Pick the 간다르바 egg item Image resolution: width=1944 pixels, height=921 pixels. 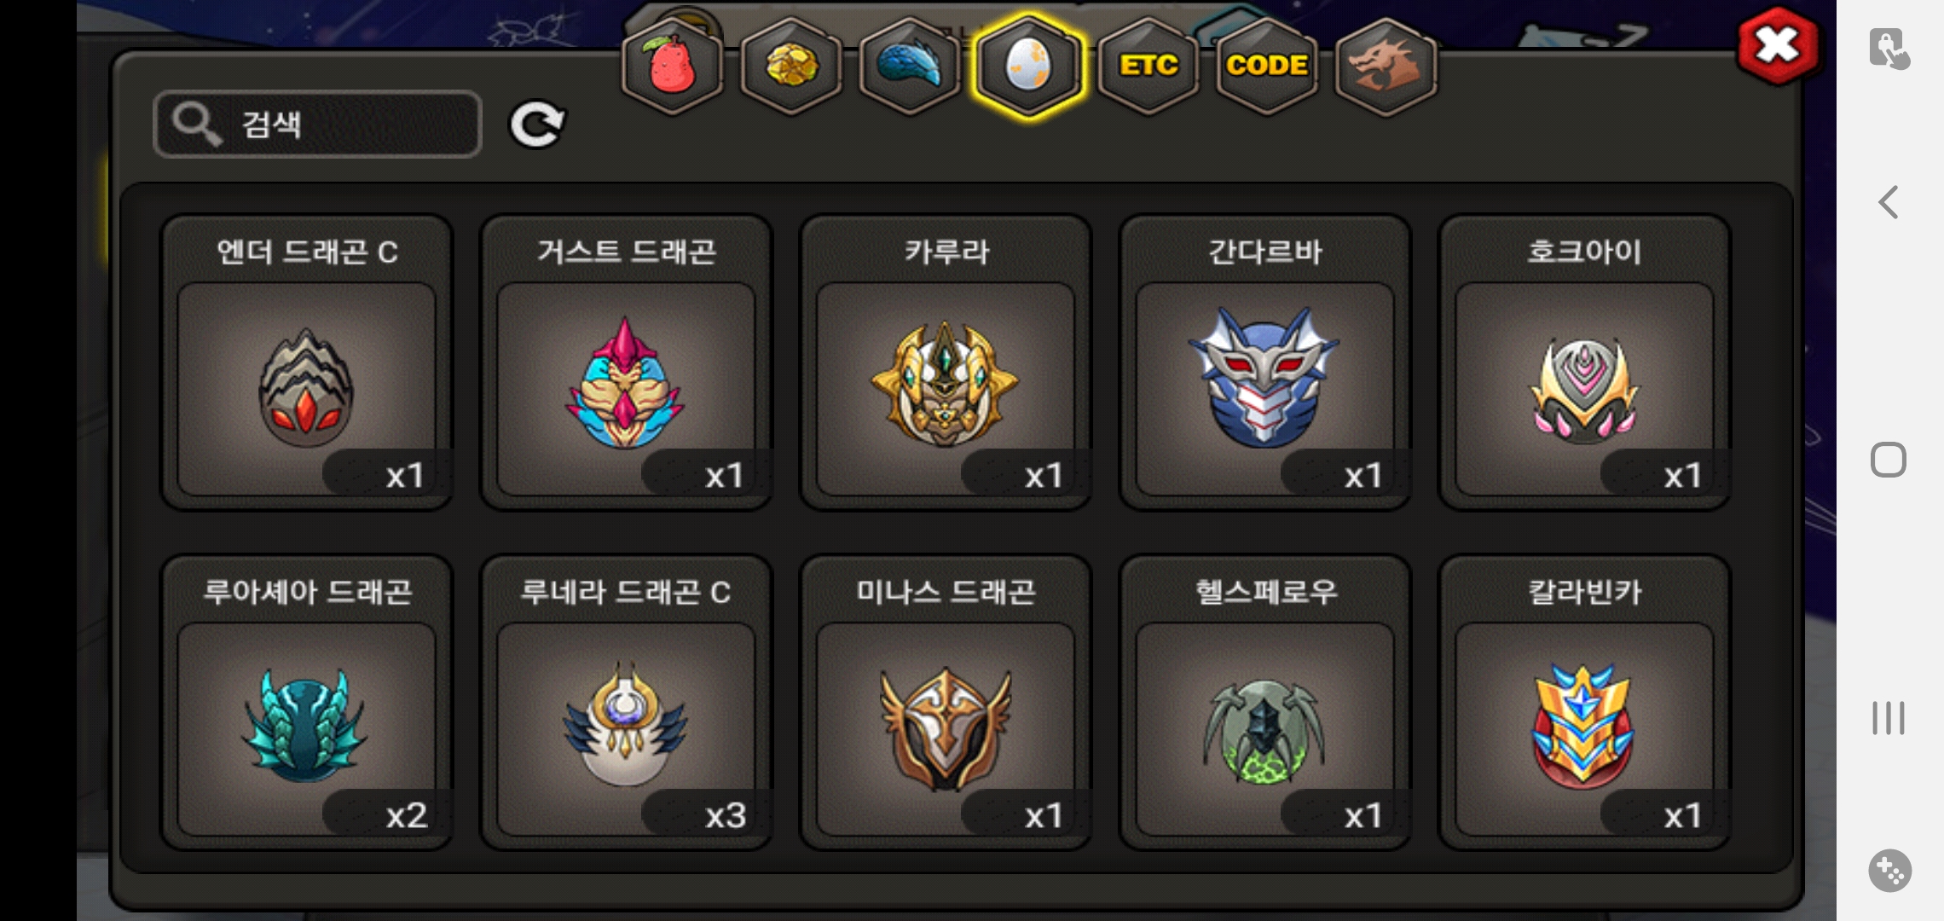pyautogui.click(x=1265, y=362)
